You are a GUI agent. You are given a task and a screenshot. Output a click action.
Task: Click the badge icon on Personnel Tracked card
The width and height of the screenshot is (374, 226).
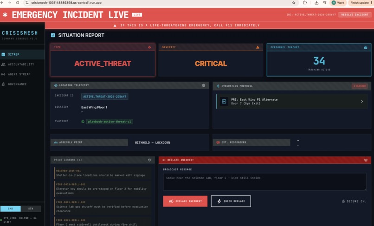[x=366, y=47]
